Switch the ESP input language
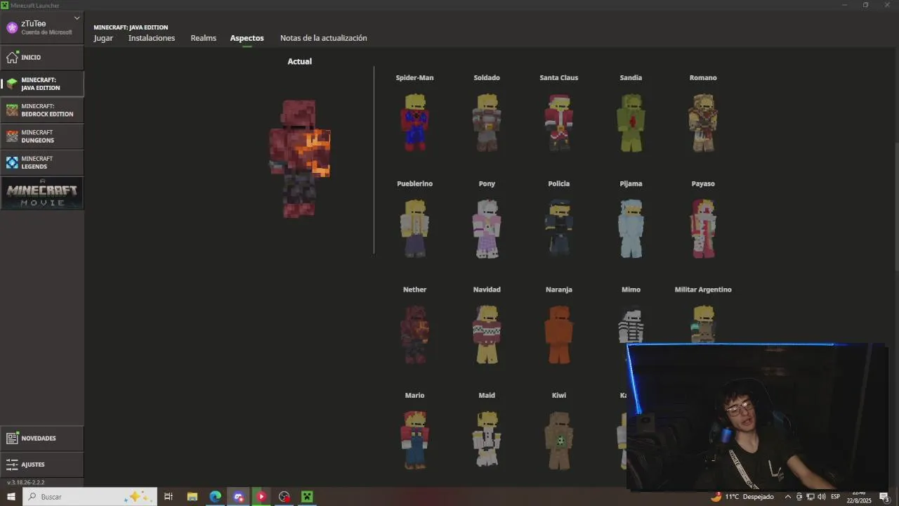This screenshot has width=899, height=506. pyautogui.click(x=836, y=497)
